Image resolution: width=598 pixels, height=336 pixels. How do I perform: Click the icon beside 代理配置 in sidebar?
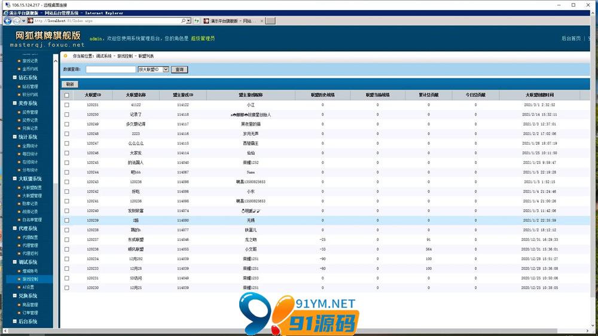19,237
